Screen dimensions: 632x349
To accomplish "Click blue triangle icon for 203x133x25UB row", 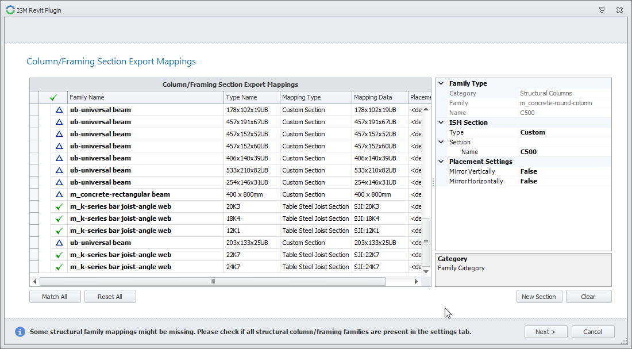I will [59, 243].
